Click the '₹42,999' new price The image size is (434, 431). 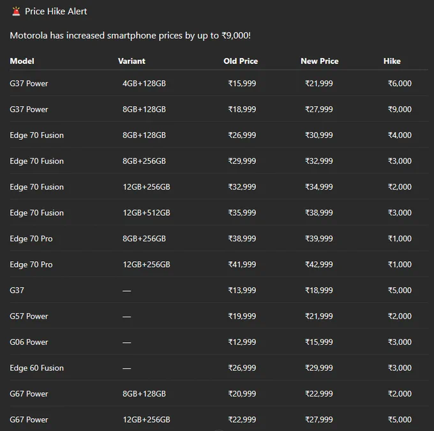[x=319, y=264]
